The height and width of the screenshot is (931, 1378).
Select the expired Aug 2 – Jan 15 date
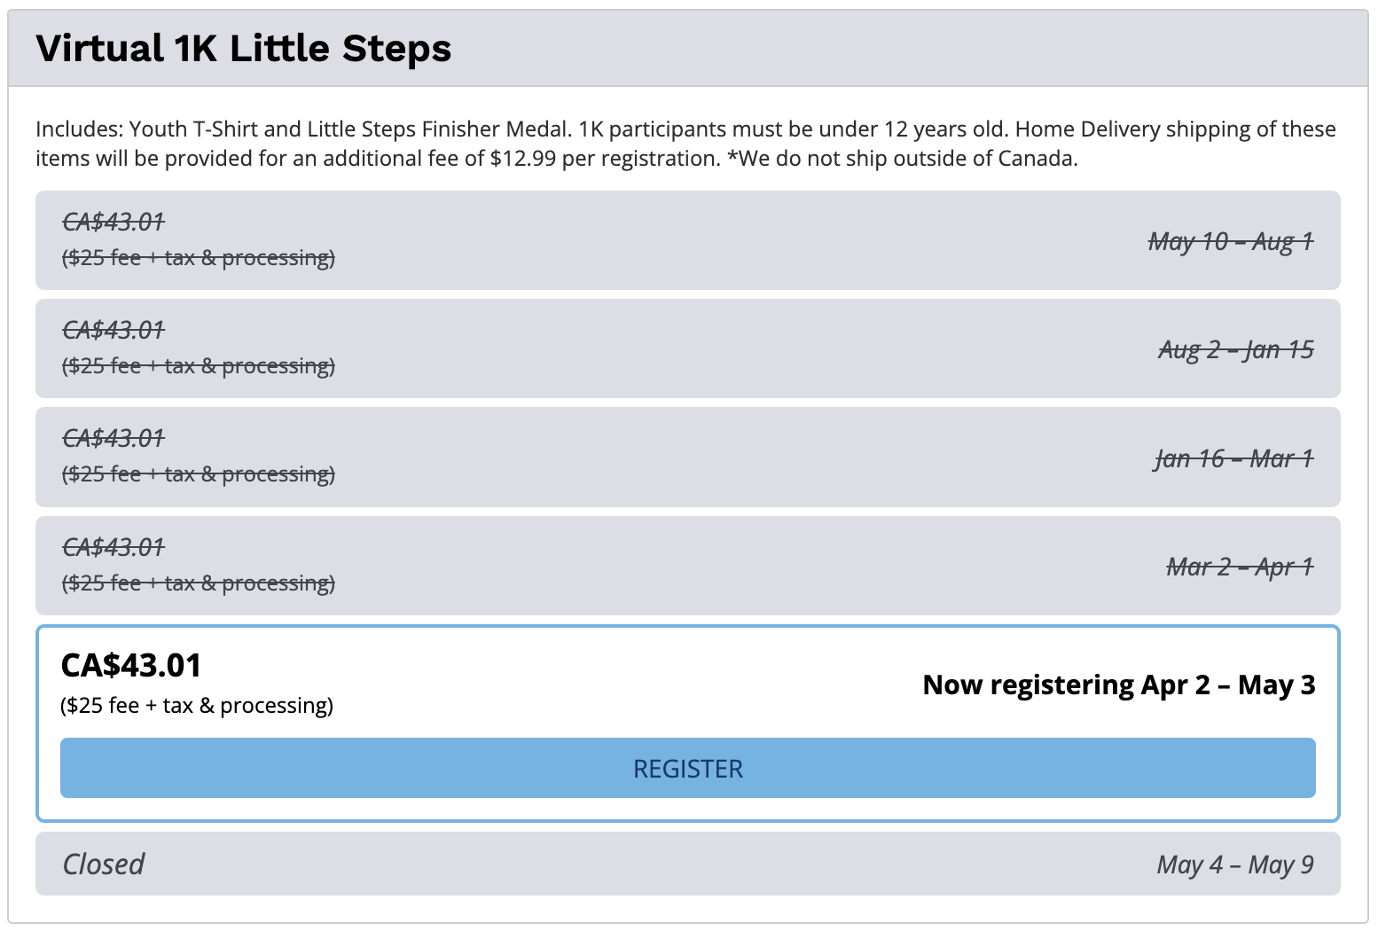coord(1236,349)
